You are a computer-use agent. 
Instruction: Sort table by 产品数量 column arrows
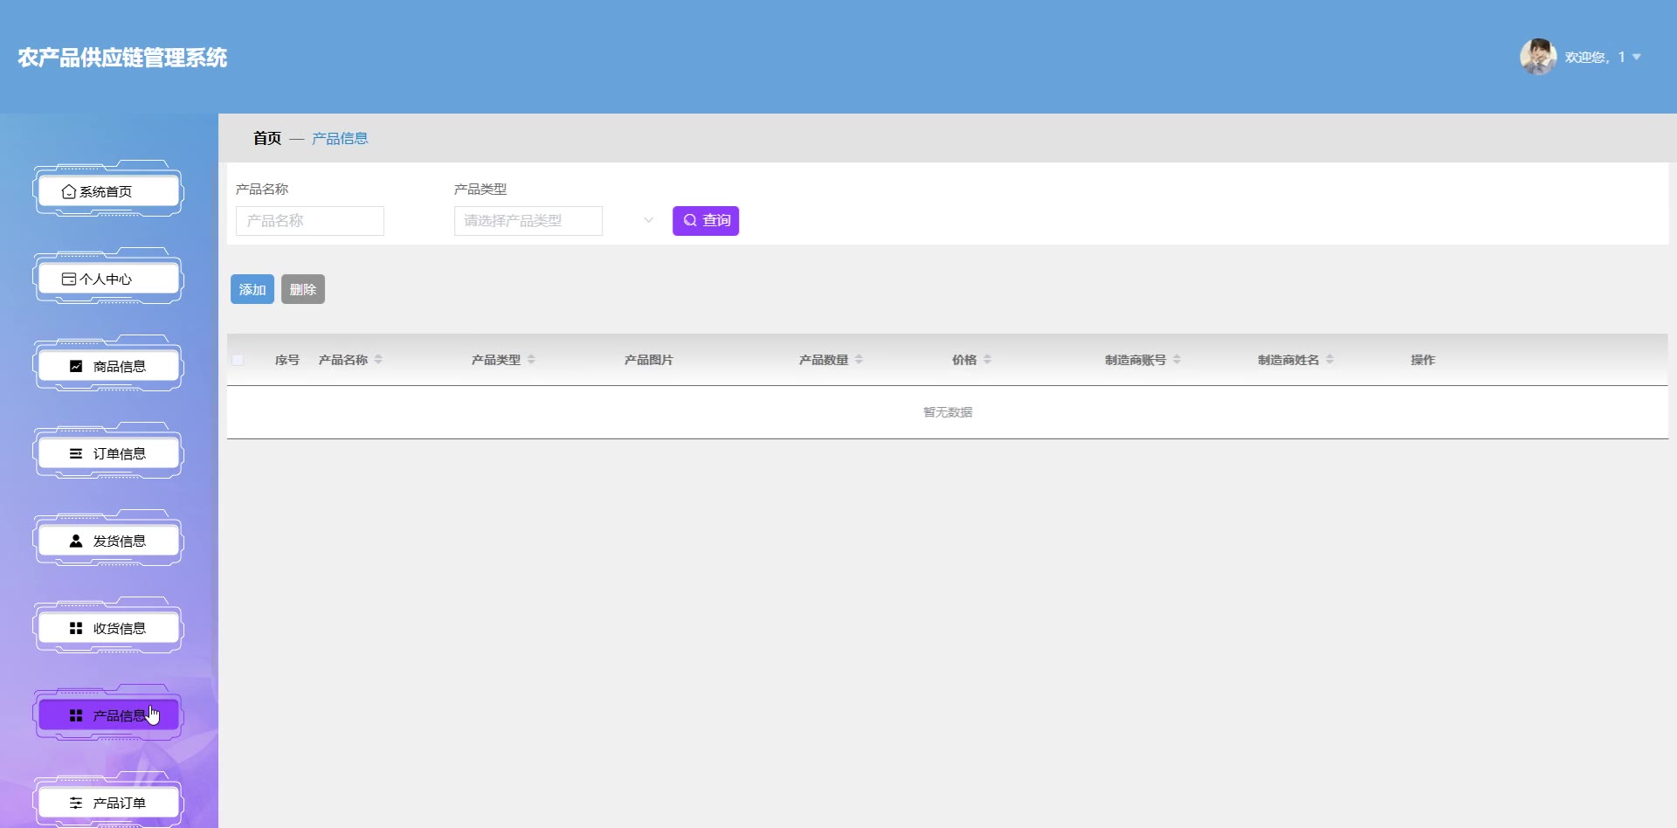pos(859,359)
